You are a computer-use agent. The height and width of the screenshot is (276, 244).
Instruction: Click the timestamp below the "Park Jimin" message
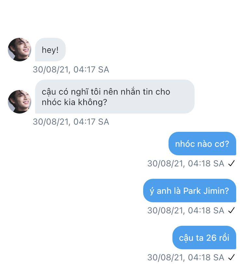pos(186,210)
